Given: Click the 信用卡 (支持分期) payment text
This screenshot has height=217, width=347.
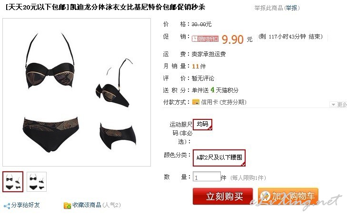Looking at the screenshot, I should click(x=224, y=102).
